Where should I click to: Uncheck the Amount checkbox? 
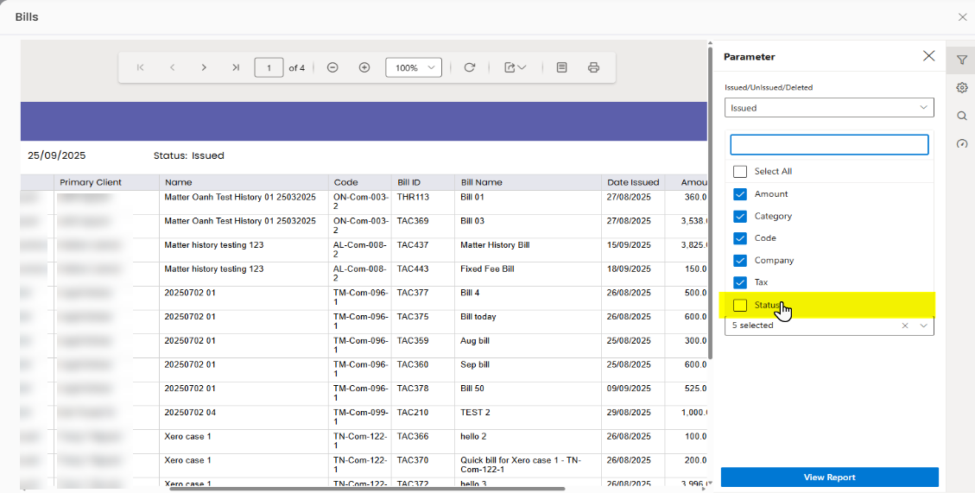click(740, 194)
